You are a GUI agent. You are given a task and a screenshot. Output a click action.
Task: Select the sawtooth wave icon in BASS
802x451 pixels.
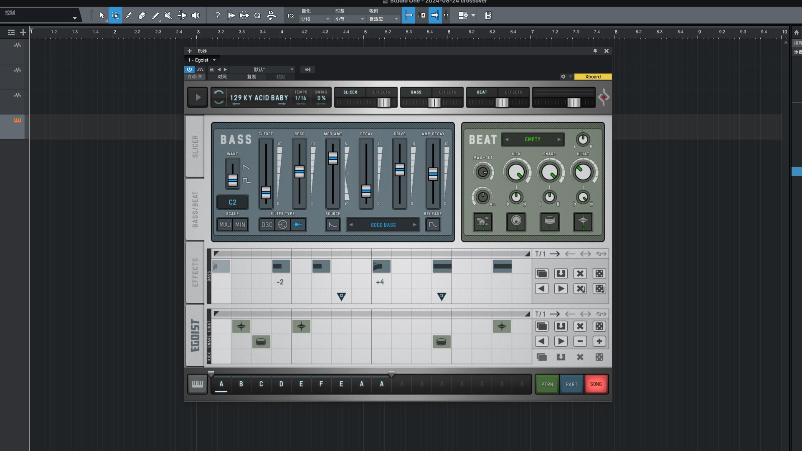tap(246, 167)
